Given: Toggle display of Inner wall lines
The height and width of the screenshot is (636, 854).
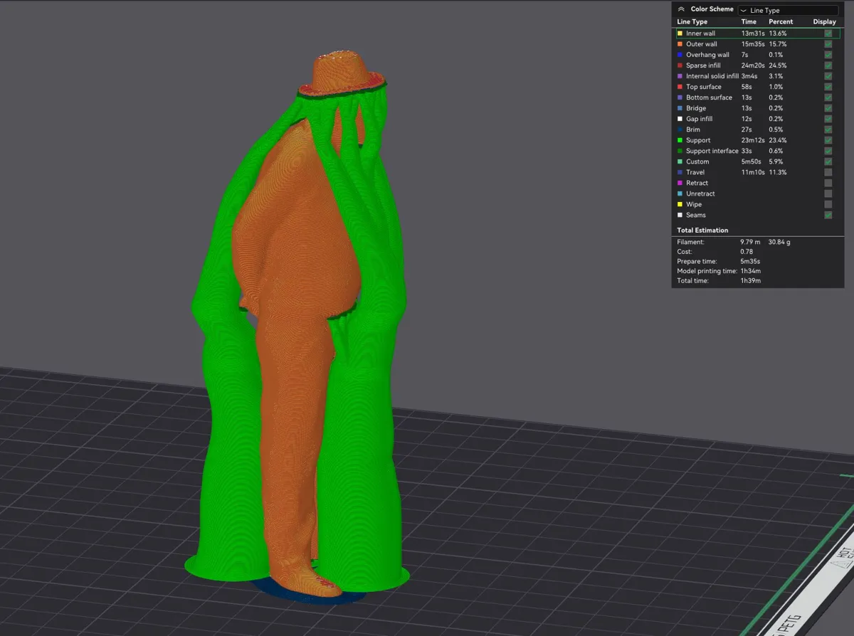Looking at the screenshot, I should pyautogui.click(x=828, y=33).
